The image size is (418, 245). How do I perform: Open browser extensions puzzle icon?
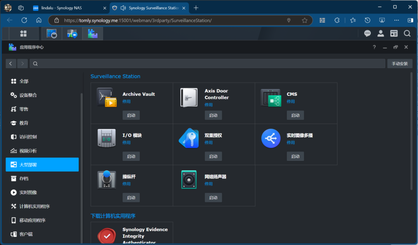[337, 20]
